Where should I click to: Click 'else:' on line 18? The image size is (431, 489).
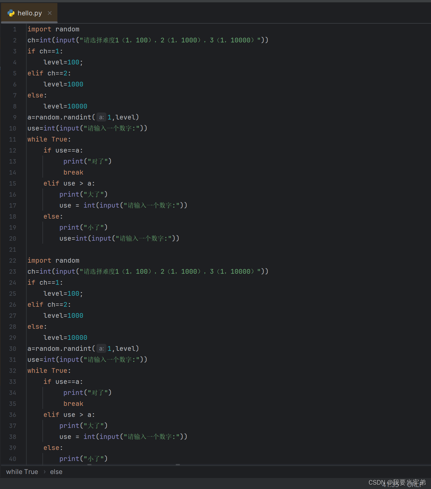pyautogui.click(x=53, y=217)
